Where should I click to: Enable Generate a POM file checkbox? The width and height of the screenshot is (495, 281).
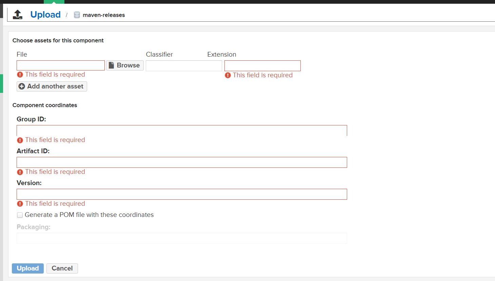(x=20, y=215)
